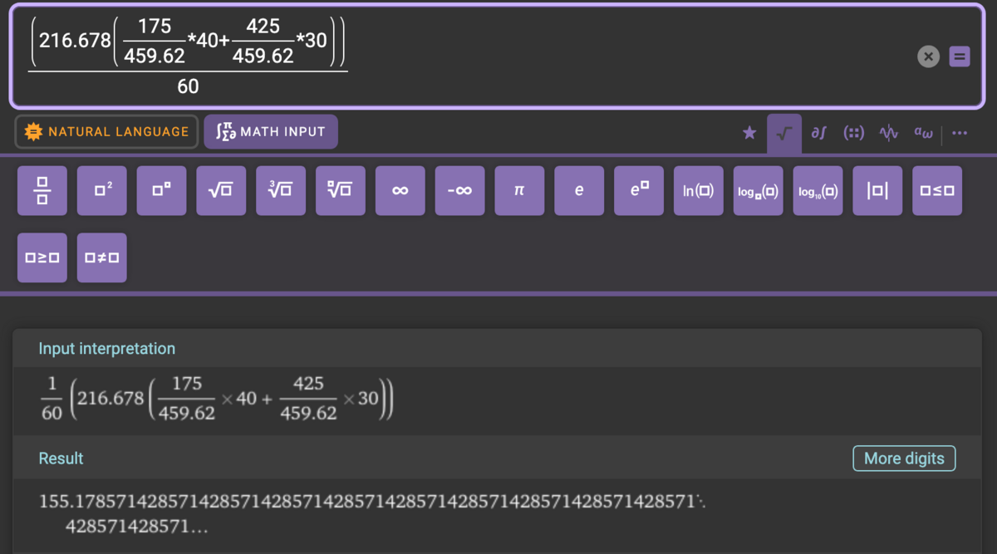Screen dimensions: 997x554
Task: Insert a fraction template
Action: [42, 190]
